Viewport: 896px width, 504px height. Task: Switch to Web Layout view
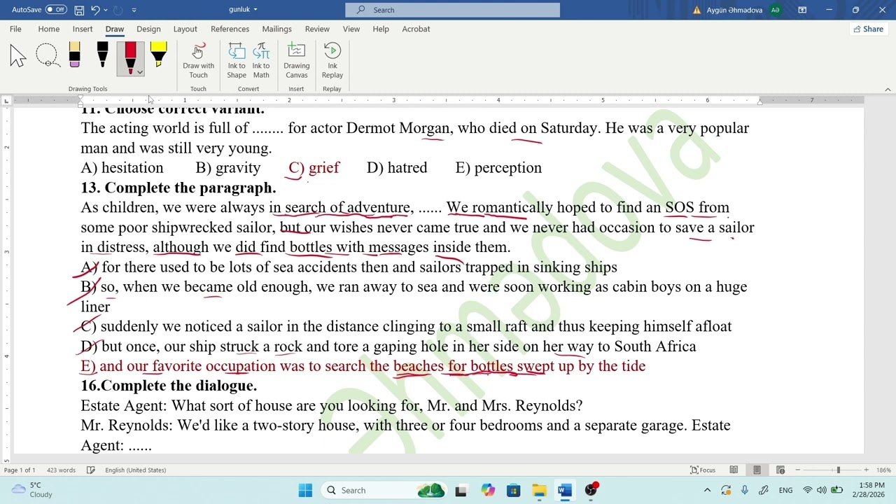click(780, 470)
